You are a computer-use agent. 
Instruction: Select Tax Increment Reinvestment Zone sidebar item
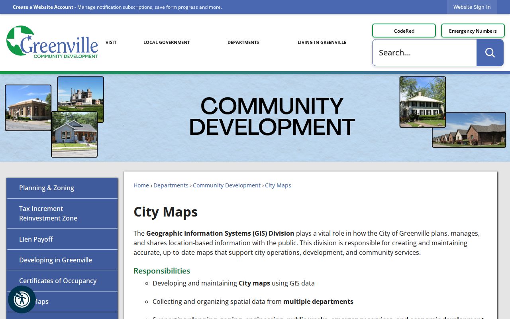point(62,213)
